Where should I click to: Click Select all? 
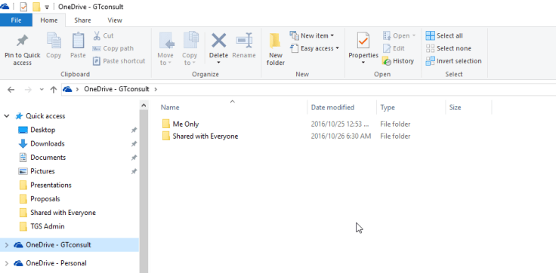click(444, 35)
